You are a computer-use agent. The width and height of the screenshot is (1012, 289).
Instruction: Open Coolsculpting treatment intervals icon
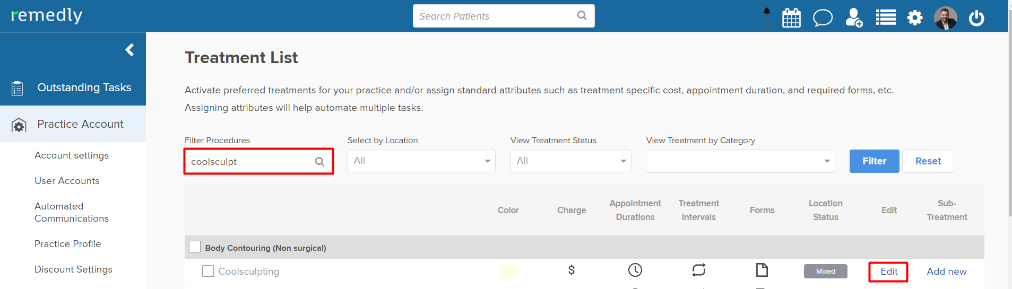coord(698,270)
